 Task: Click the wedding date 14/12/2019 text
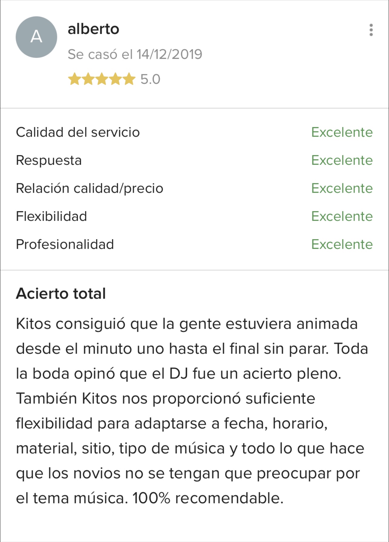point(135,54)
